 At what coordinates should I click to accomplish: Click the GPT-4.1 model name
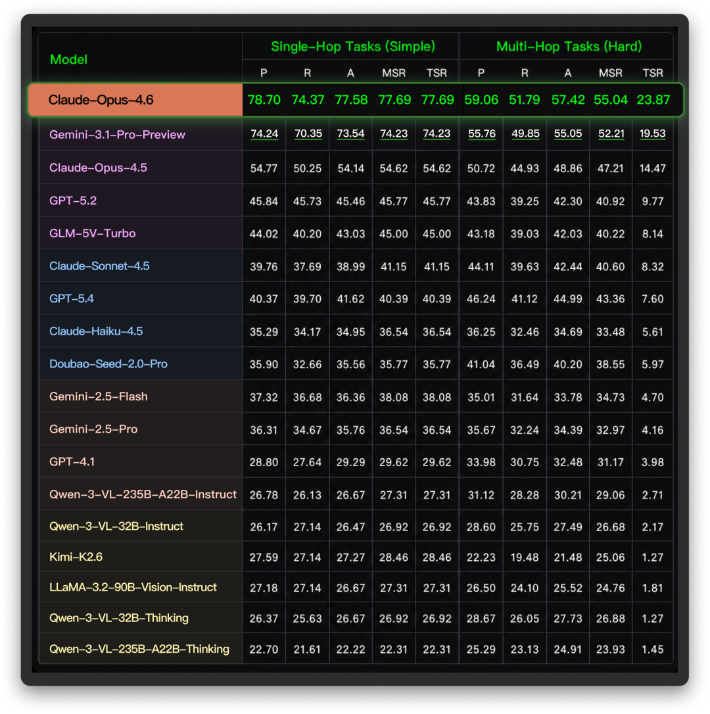[x=72, y=462]
